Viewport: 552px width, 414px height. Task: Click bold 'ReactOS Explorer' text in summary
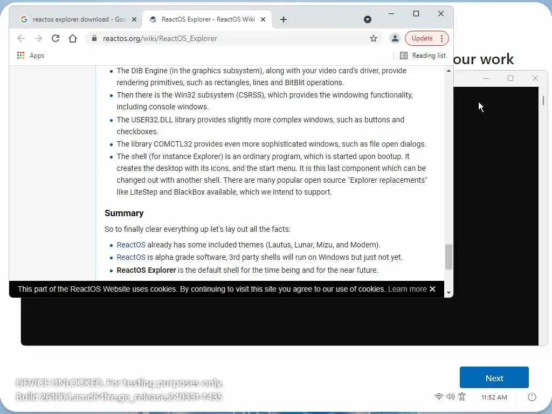click(x=146, y=270)
